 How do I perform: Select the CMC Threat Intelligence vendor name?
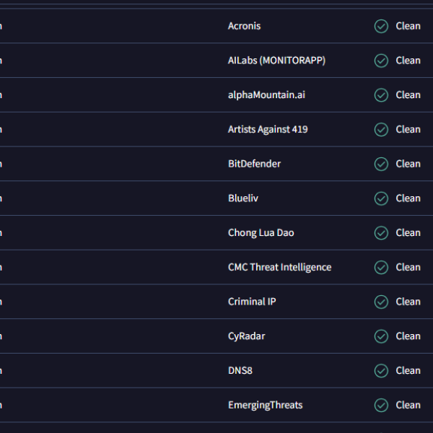coord(279,268)
